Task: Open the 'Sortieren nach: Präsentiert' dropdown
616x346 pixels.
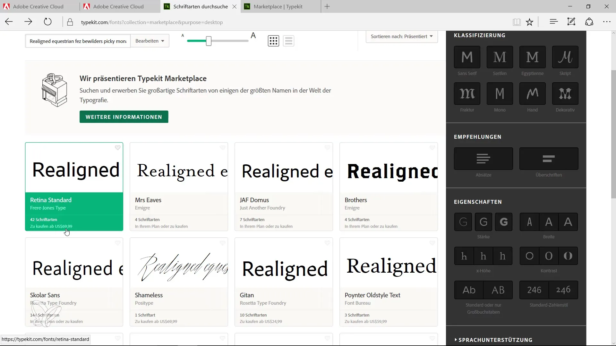Action: 402,37
